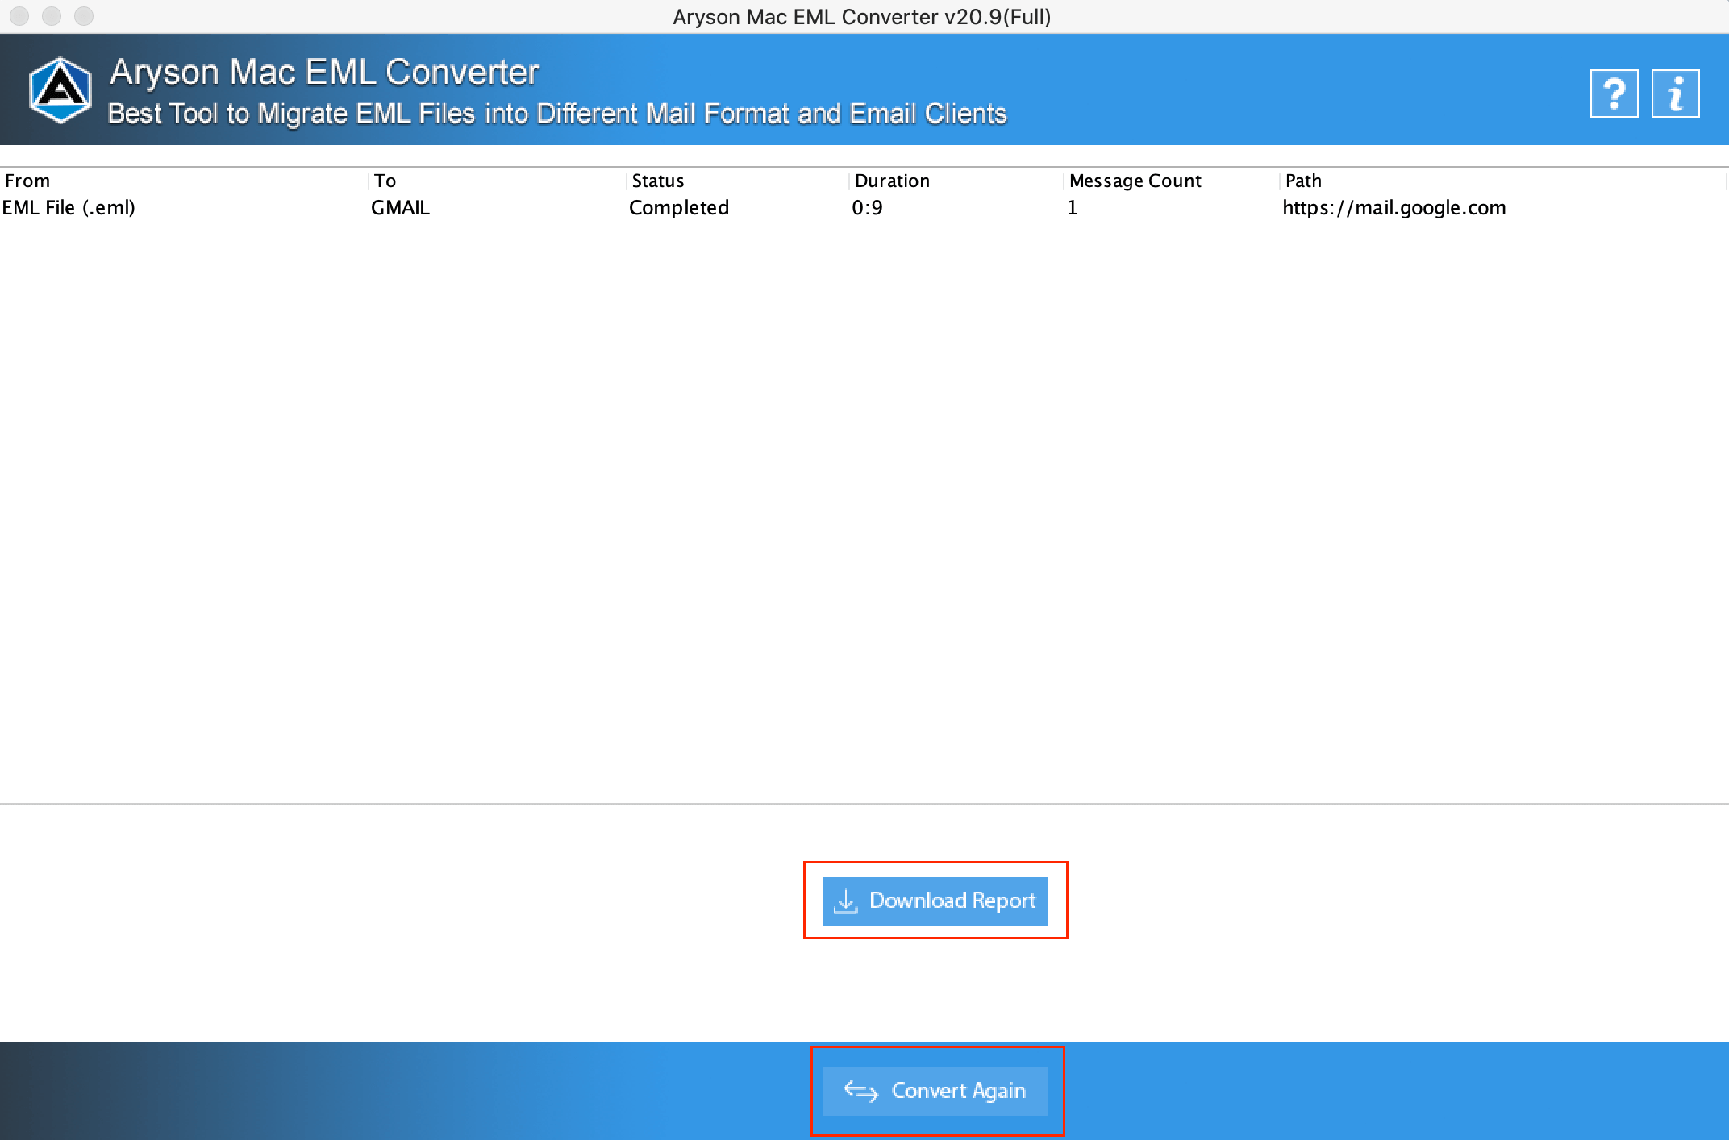Image resolution: width=1729 pixels, height=1140 pixels.
Task: Click the https://mail.google.com path
Action: click(1394, 208)
